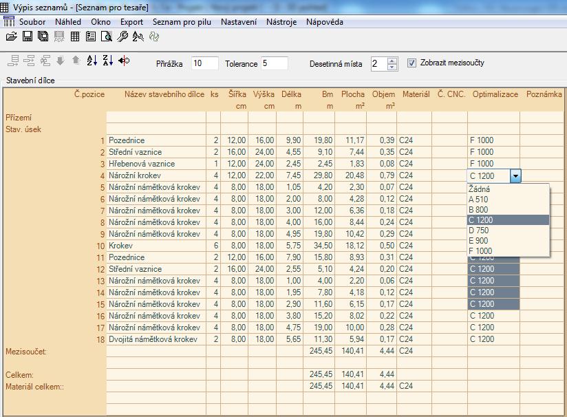Select Žádná in the dropdown list
The width and height of the screenshot is (567, 417).
point(509,189)
